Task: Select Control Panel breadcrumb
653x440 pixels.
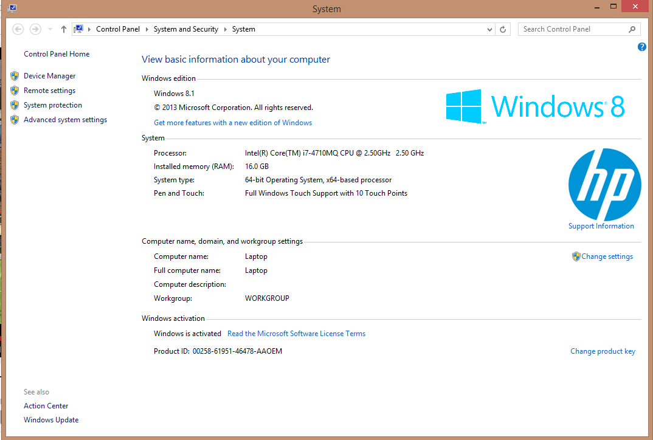Action: (x=118, y=29)
